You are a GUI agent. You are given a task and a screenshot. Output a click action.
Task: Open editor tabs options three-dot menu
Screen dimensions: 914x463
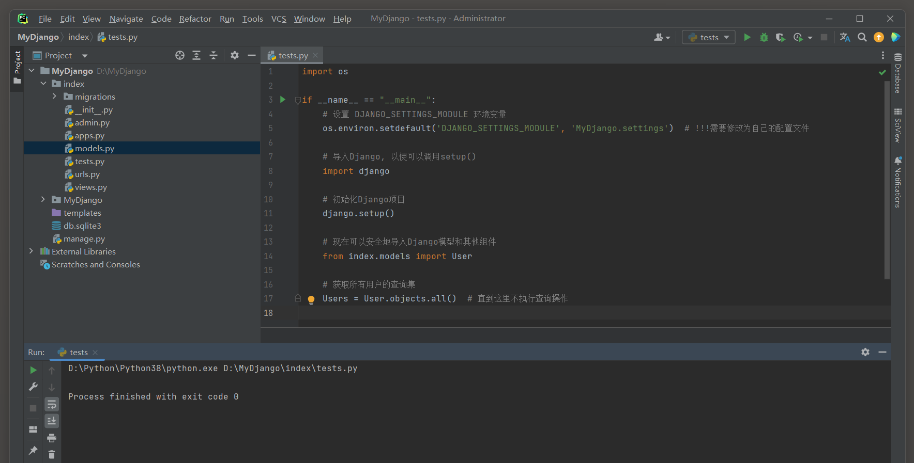coord(883,55)
